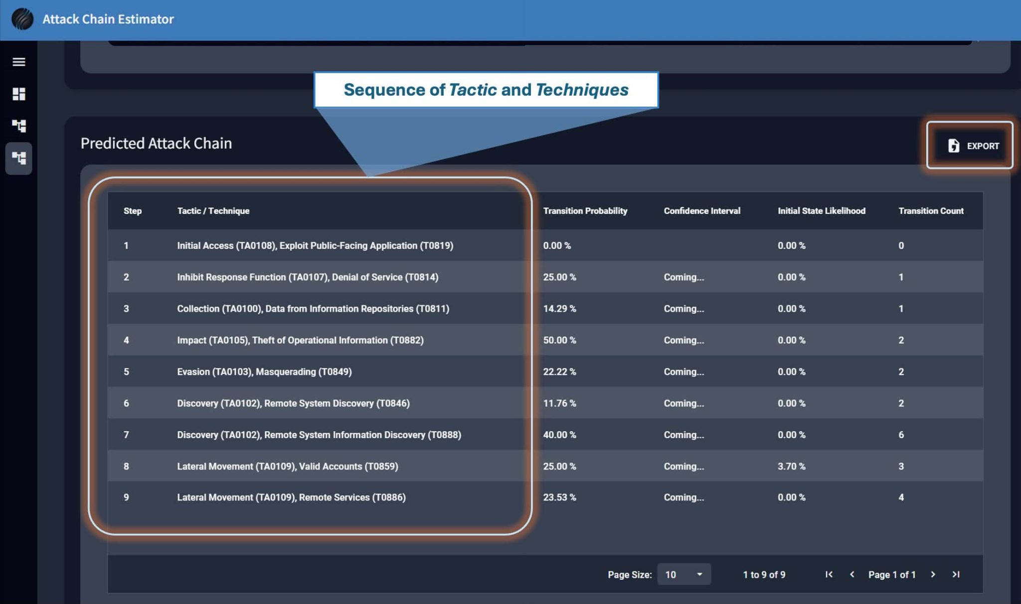The height and width of the screenshot is (604, 1021).
Task: Go to last page of table
Action: [x=956, y=574]
